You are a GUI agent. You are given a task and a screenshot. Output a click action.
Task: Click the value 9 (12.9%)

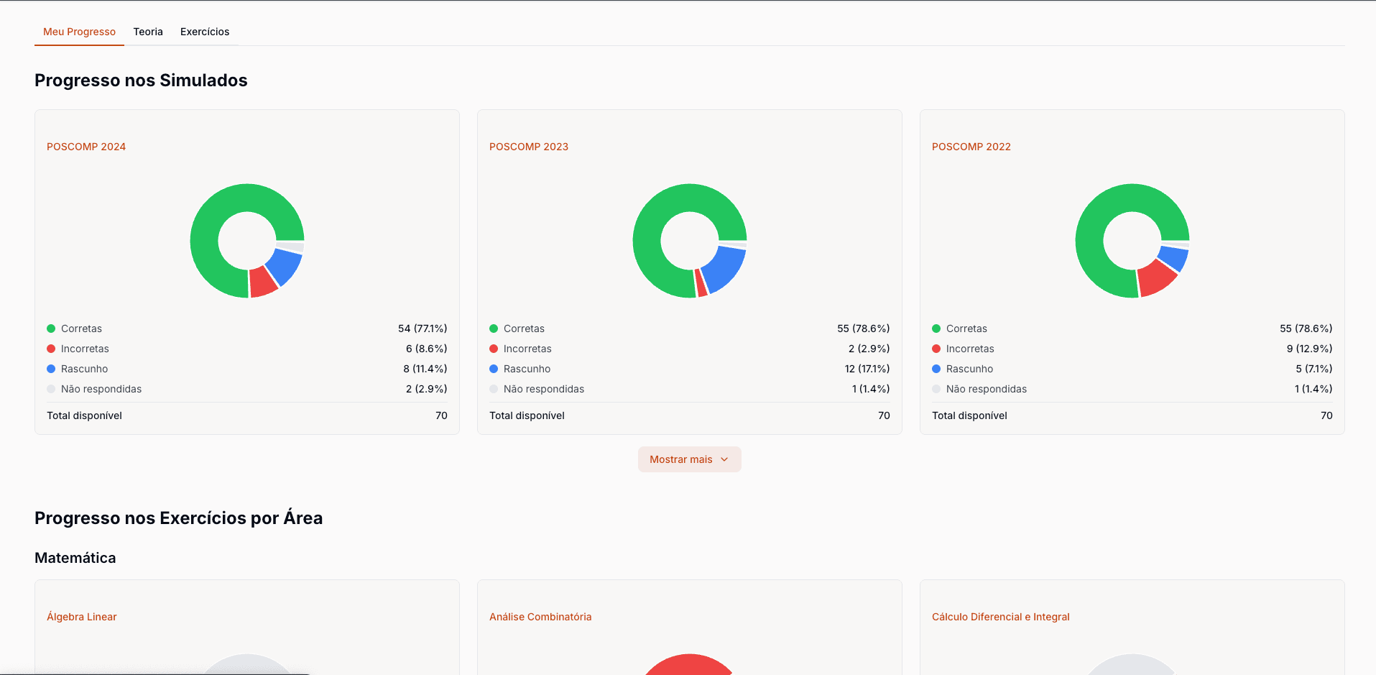(1310, 349)
